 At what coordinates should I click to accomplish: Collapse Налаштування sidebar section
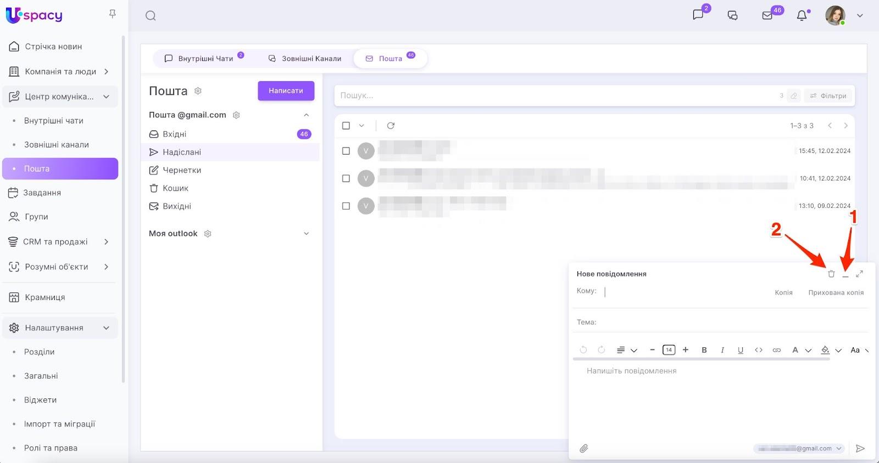click(x=106, y=328)
